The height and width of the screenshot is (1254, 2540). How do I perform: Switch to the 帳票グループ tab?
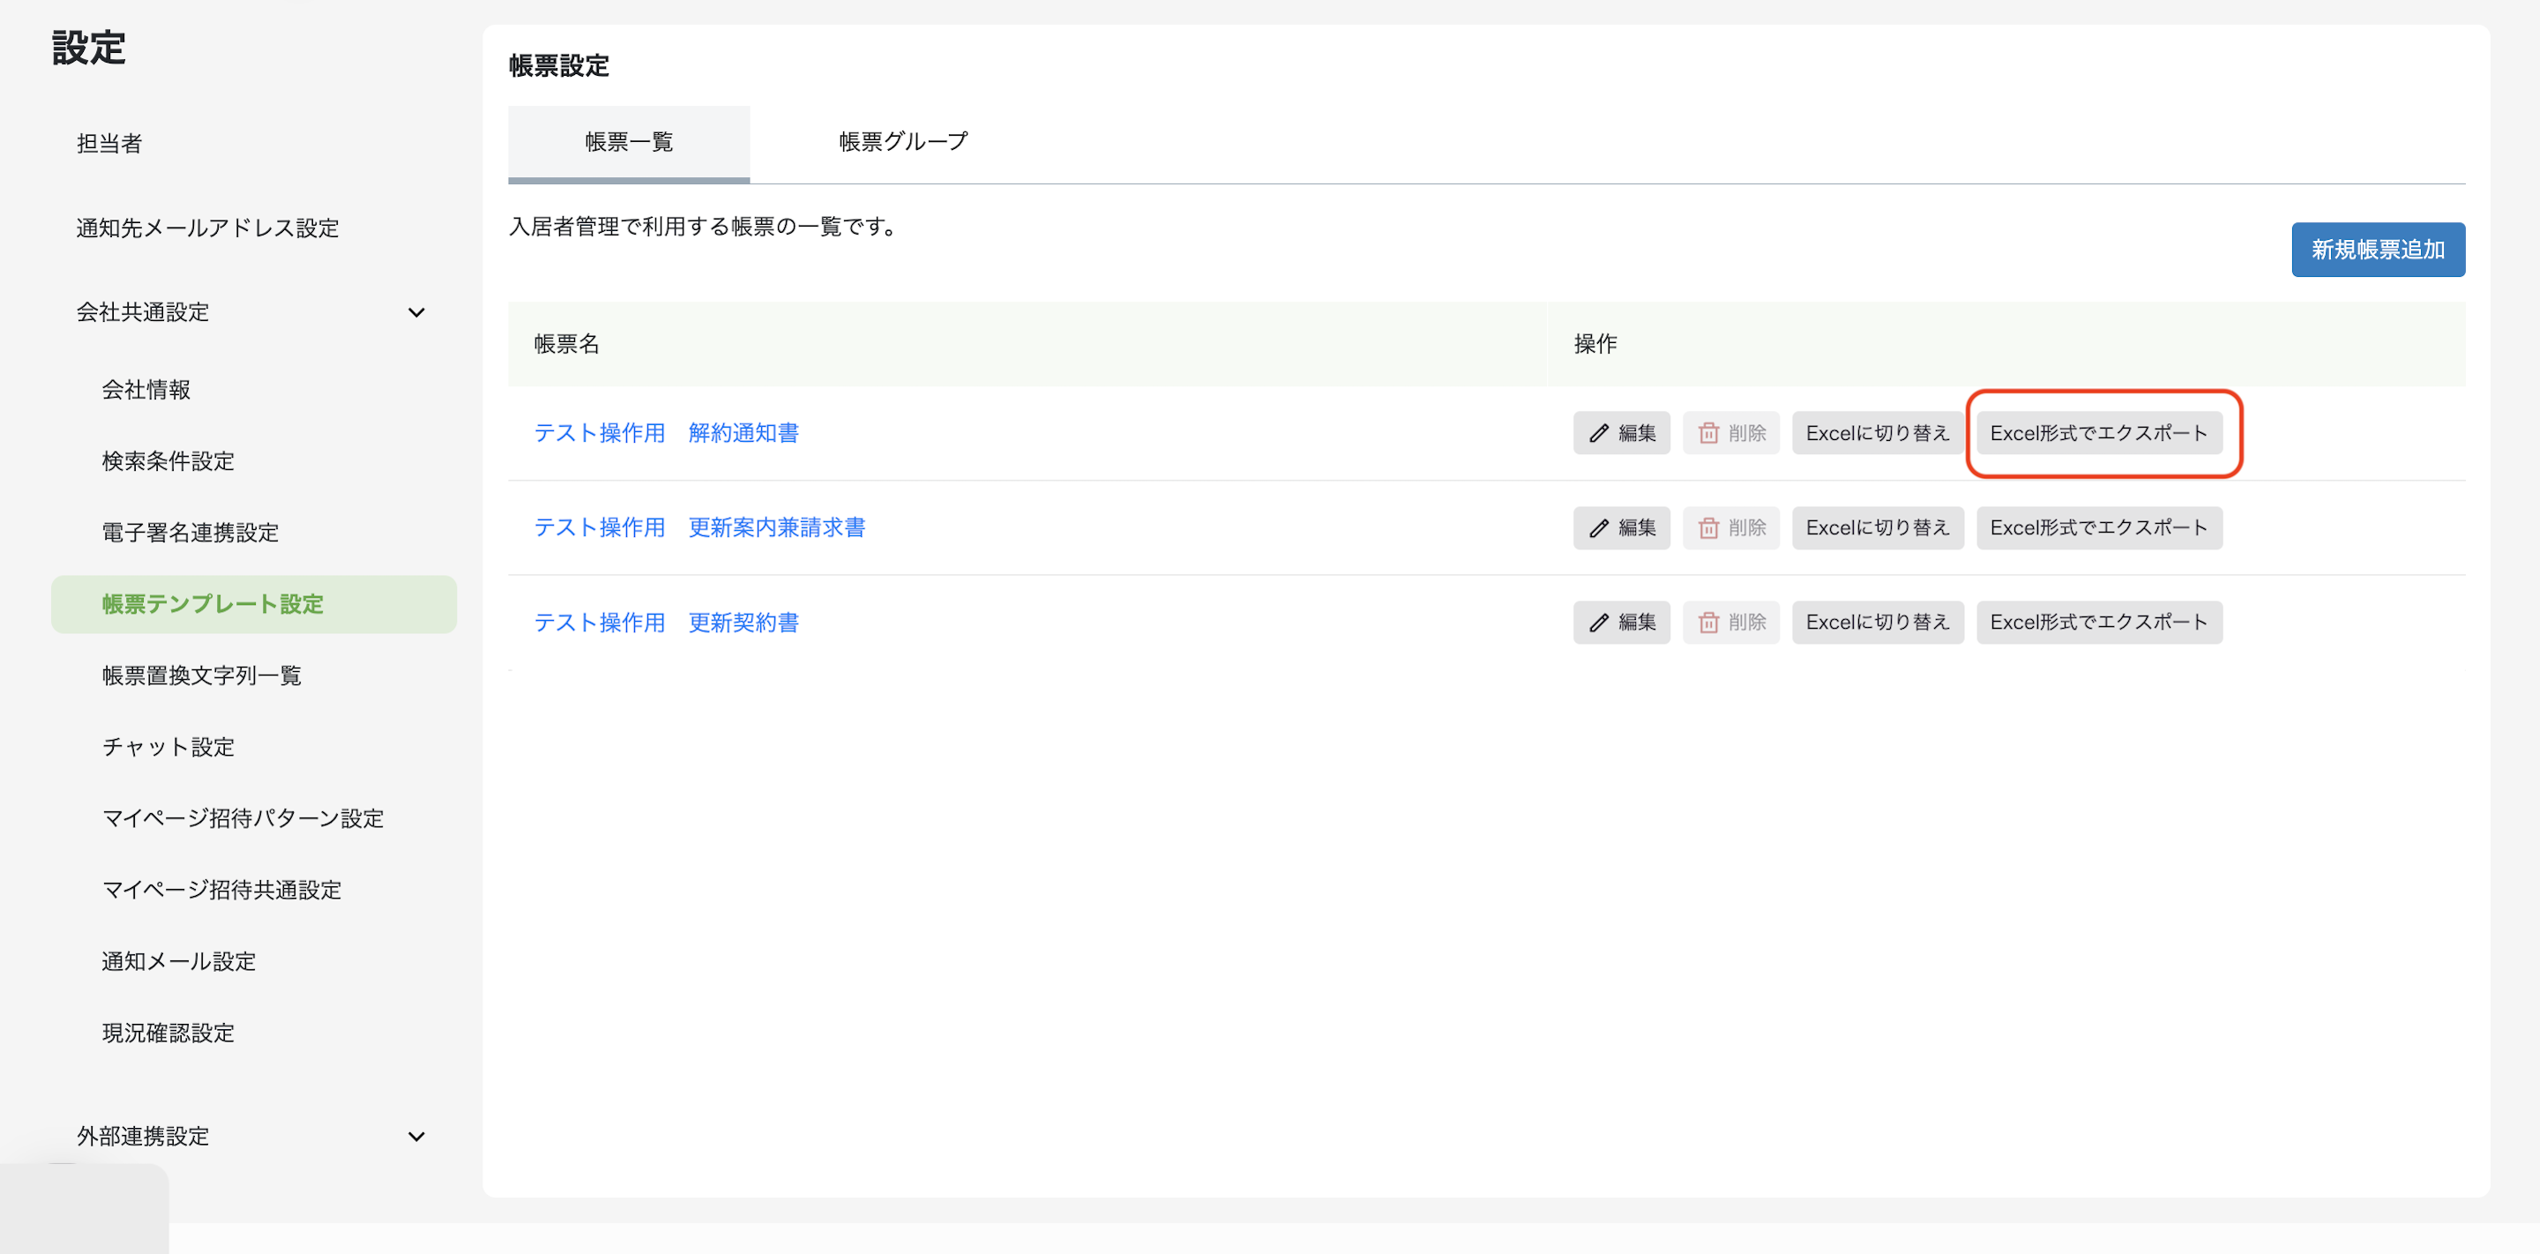pyautogui.click(x=903, y=143)
